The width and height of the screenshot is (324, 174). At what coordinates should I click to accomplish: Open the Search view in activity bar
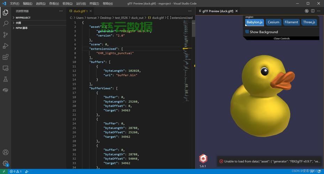(6, 23)
